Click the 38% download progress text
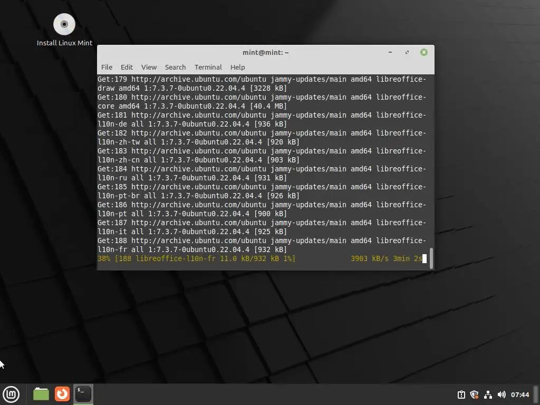Viewport: 540px width, 405px height. coord(196,258)
